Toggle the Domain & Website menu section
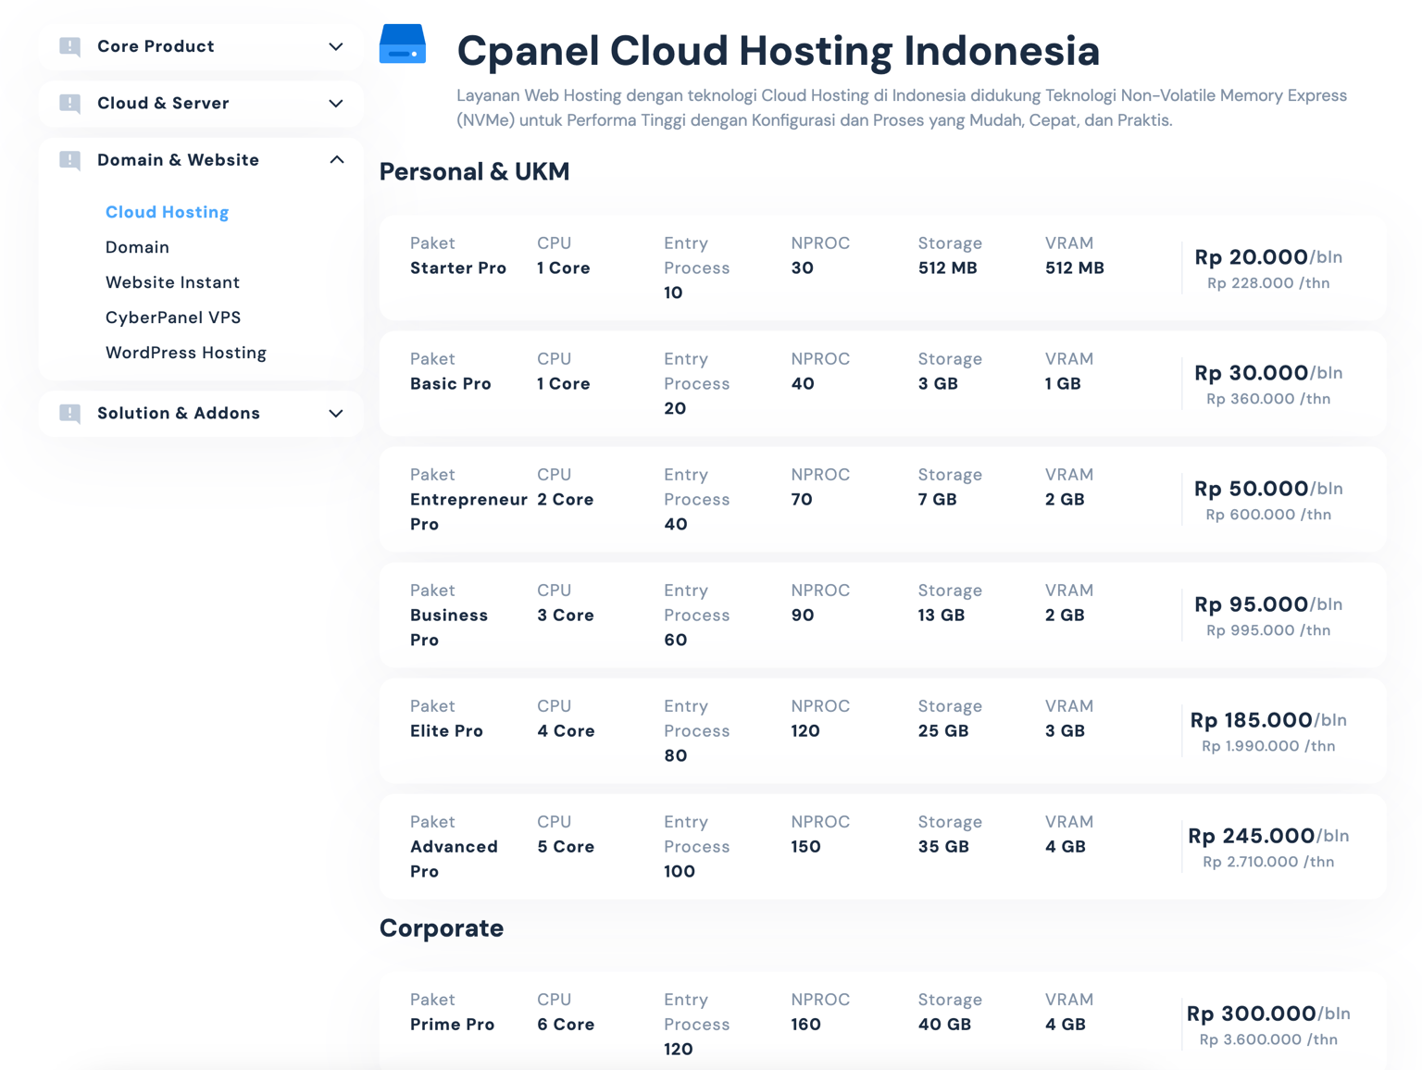Viewport: 1422px width, 1070px height. [x=201, y=160]
